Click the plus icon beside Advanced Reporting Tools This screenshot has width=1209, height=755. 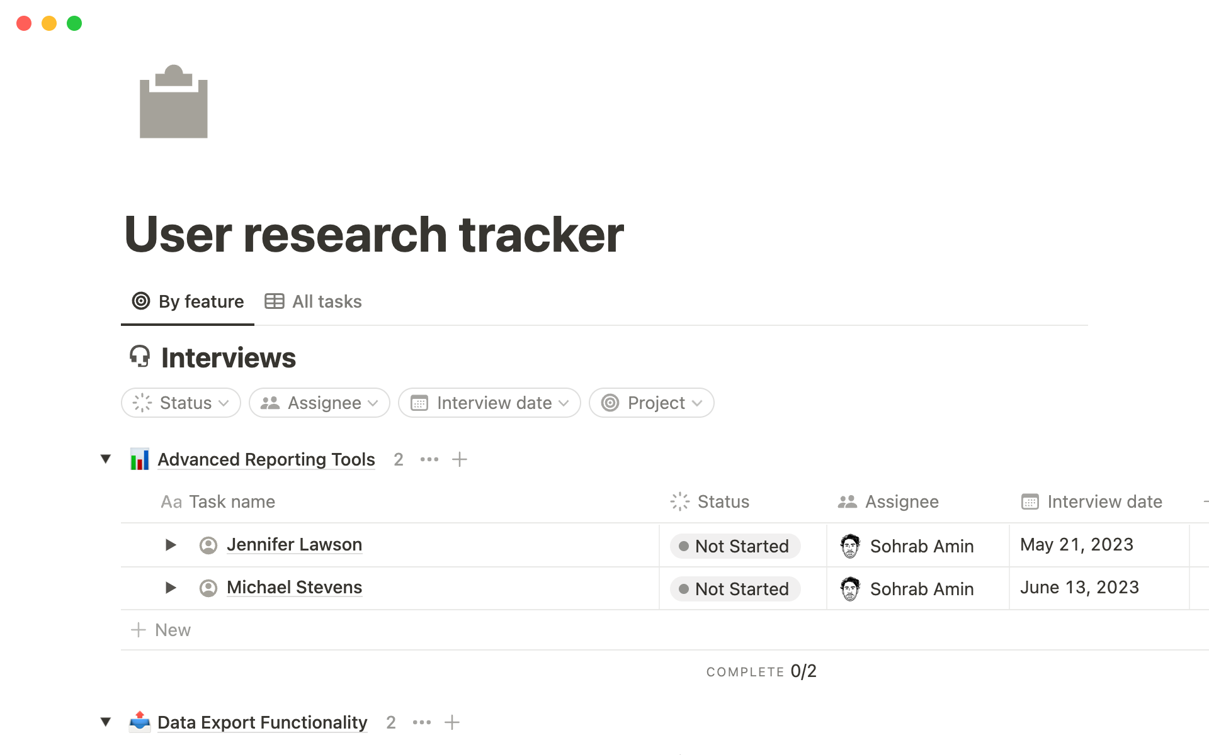point(460,459)
